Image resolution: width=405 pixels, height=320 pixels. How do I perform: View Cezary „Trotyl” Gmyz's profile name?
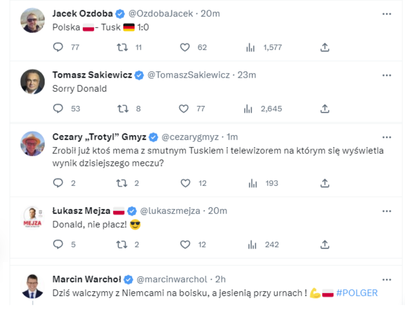pos(99,137)
